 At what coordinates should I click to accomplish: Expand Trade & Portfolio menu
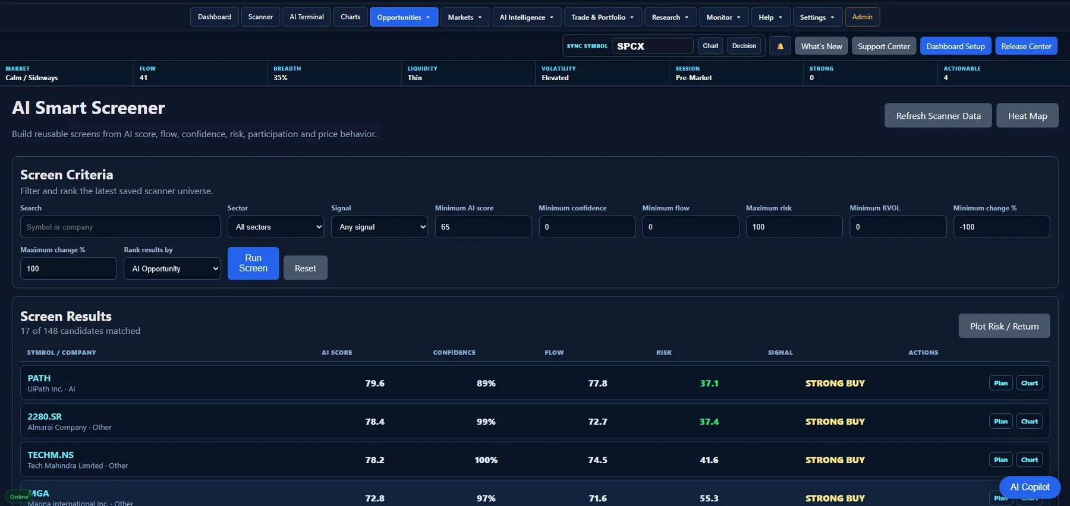pos(603,17)
